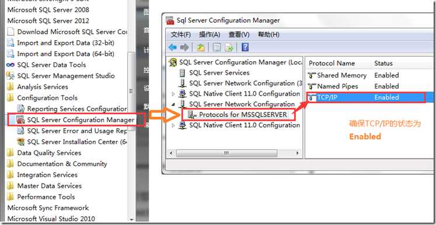Click the Properties toolbar icon
This screenshot has height=225, width=436.
click(217, 47)
